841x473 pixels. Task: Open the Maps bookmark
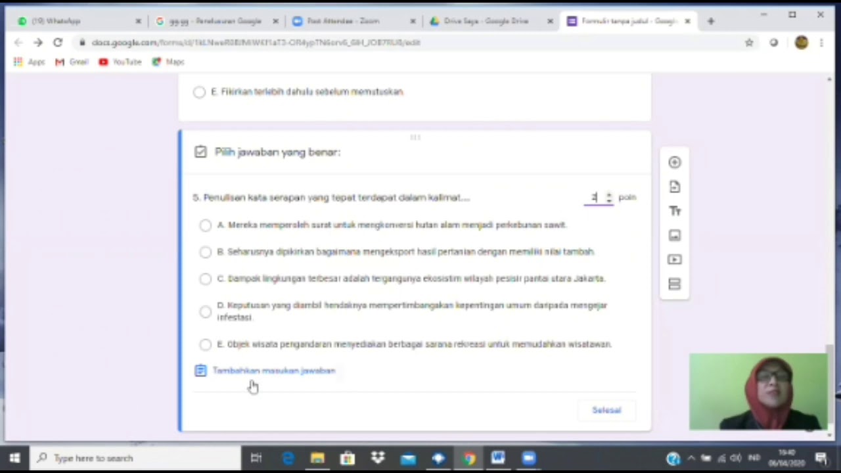coord(168,62)
